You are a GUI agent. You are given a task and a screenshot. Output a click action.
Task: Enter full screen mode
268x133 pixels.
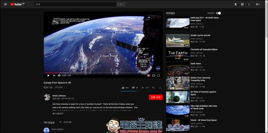(x=158, y=76)
